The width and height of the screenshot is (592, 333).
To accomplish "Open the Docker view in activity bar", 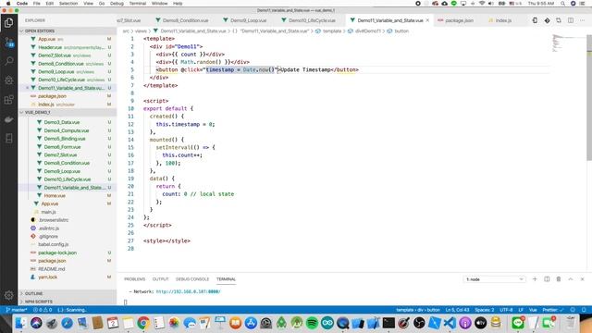I will pyautogui.click(x=8, y=119).
